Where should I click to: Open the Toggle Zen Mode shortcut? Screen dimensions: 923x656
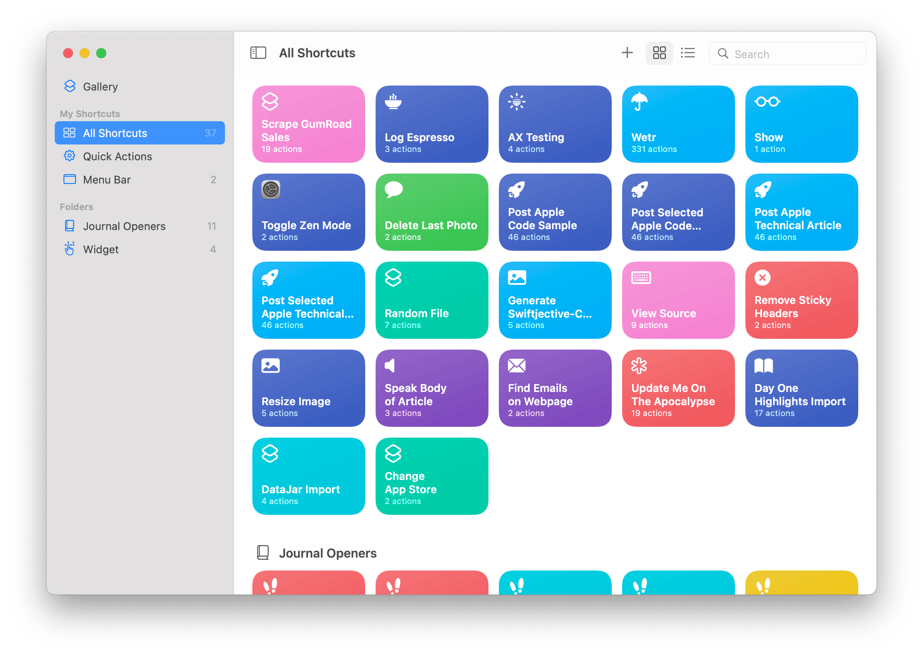pos(308,212)
